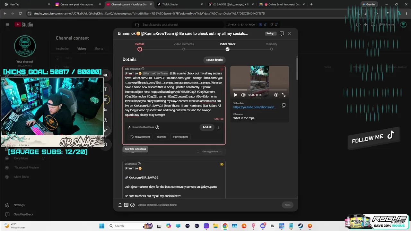Click the YouTube Studio logo
The height and width of the screenshot is (231, 411).
[x=24, y=24]
